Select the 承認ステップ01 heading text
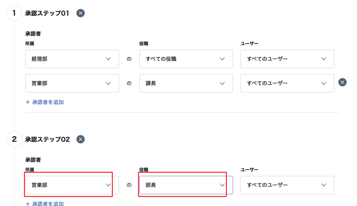The width and height of the screenshot is (357, 206). (x=47, y=13)
